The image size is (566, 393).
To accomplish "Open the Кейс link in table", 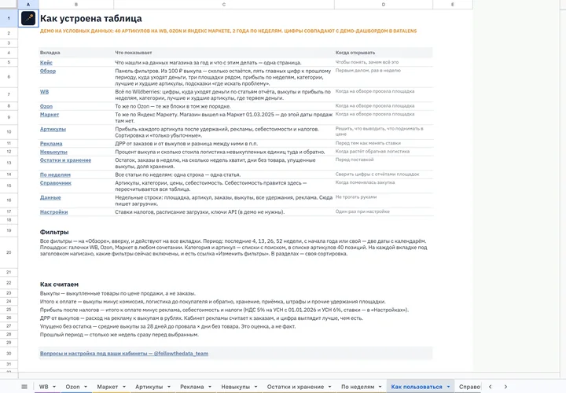I will coord(46,62).
